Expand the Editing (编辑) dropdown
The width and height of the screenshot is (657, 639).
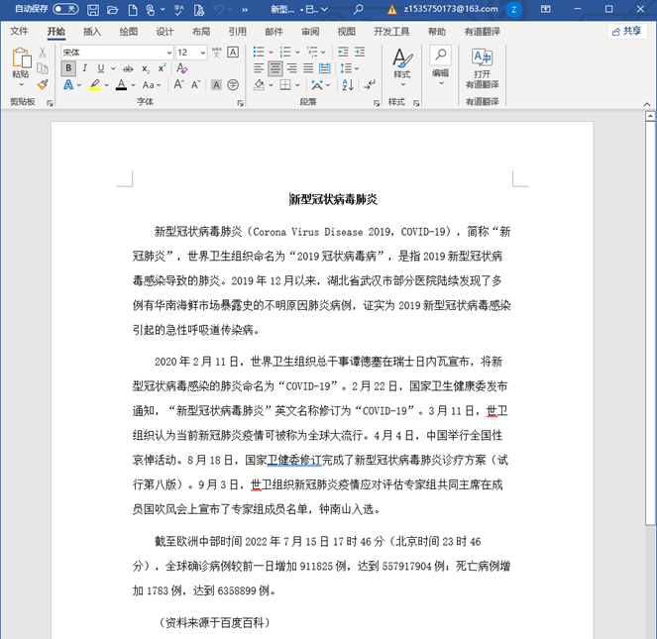click(441, 83)
